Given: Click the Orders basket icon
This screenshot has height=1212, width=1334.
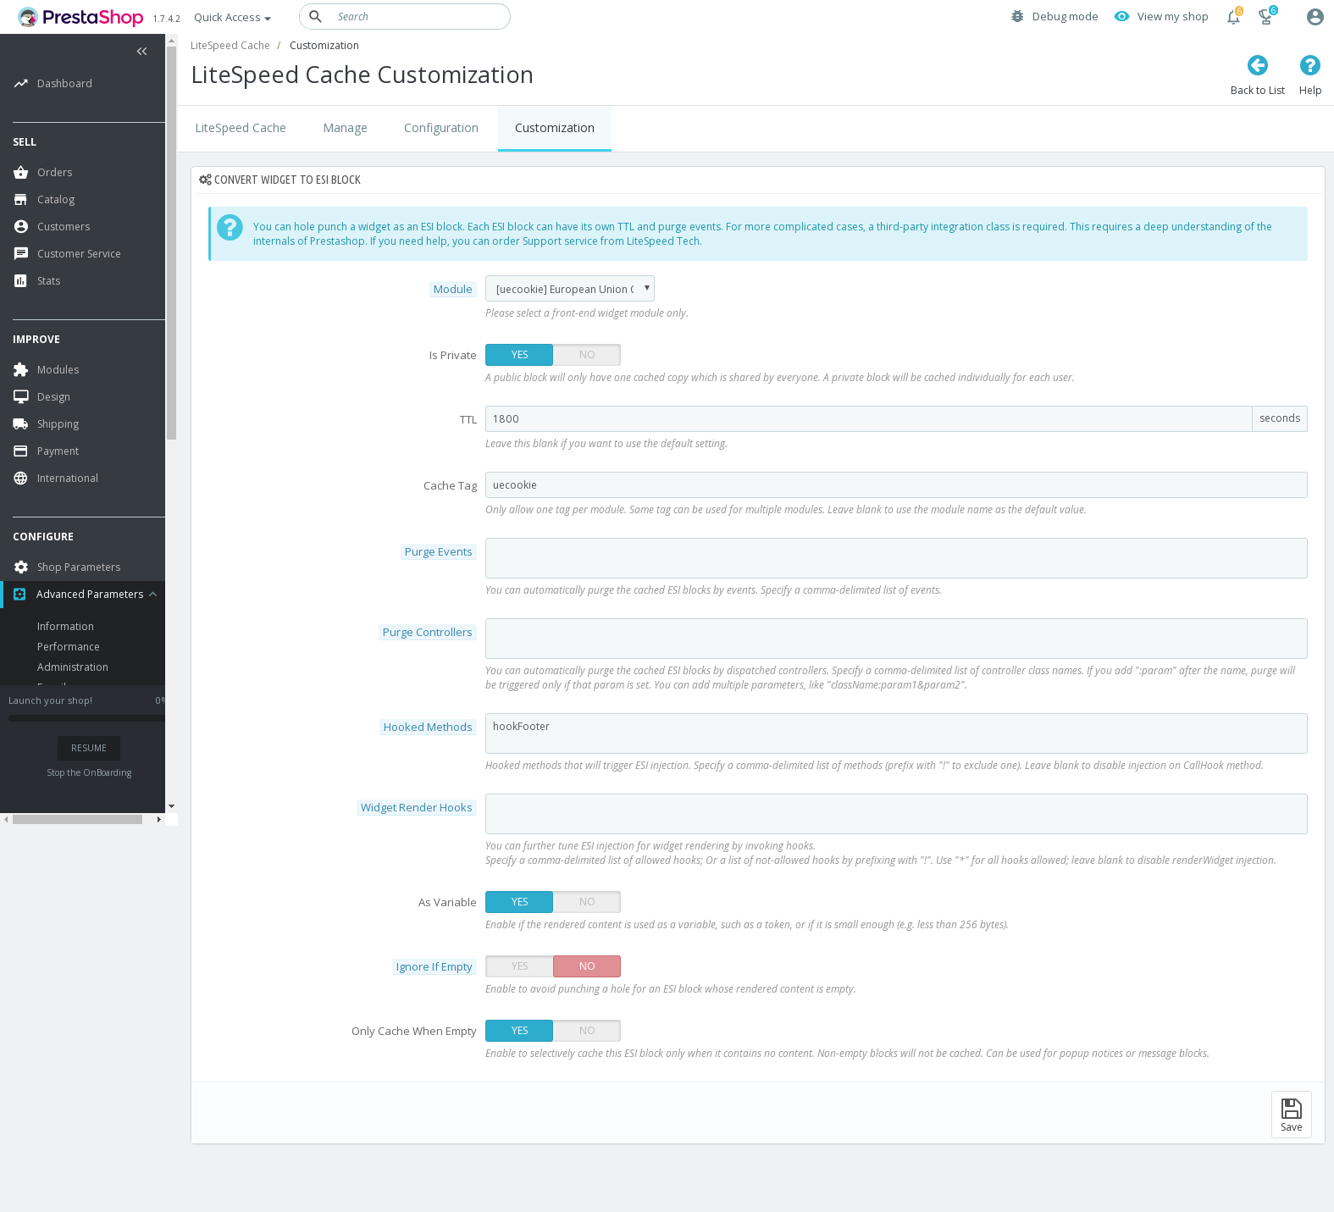Looking at the screenshot, I should pyautogui.click(x=21, y=172).
